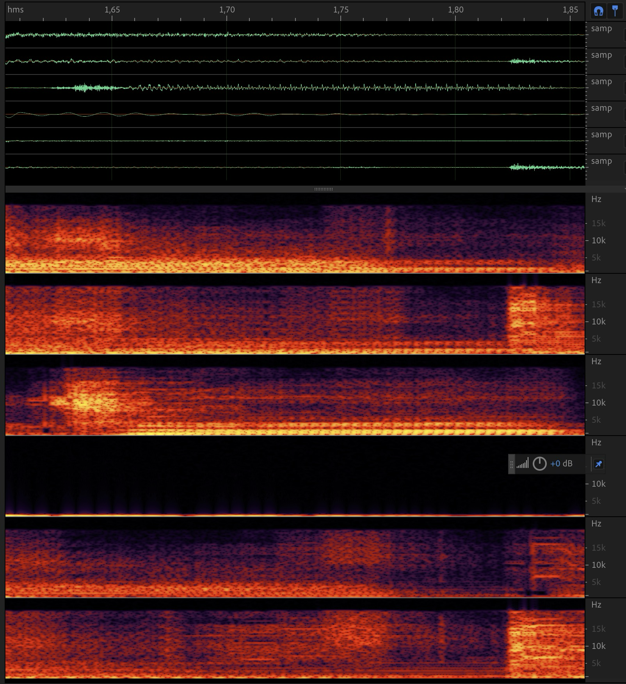
Task: Toggle the pin icon on gain HUD
Action: coord(598,464)
